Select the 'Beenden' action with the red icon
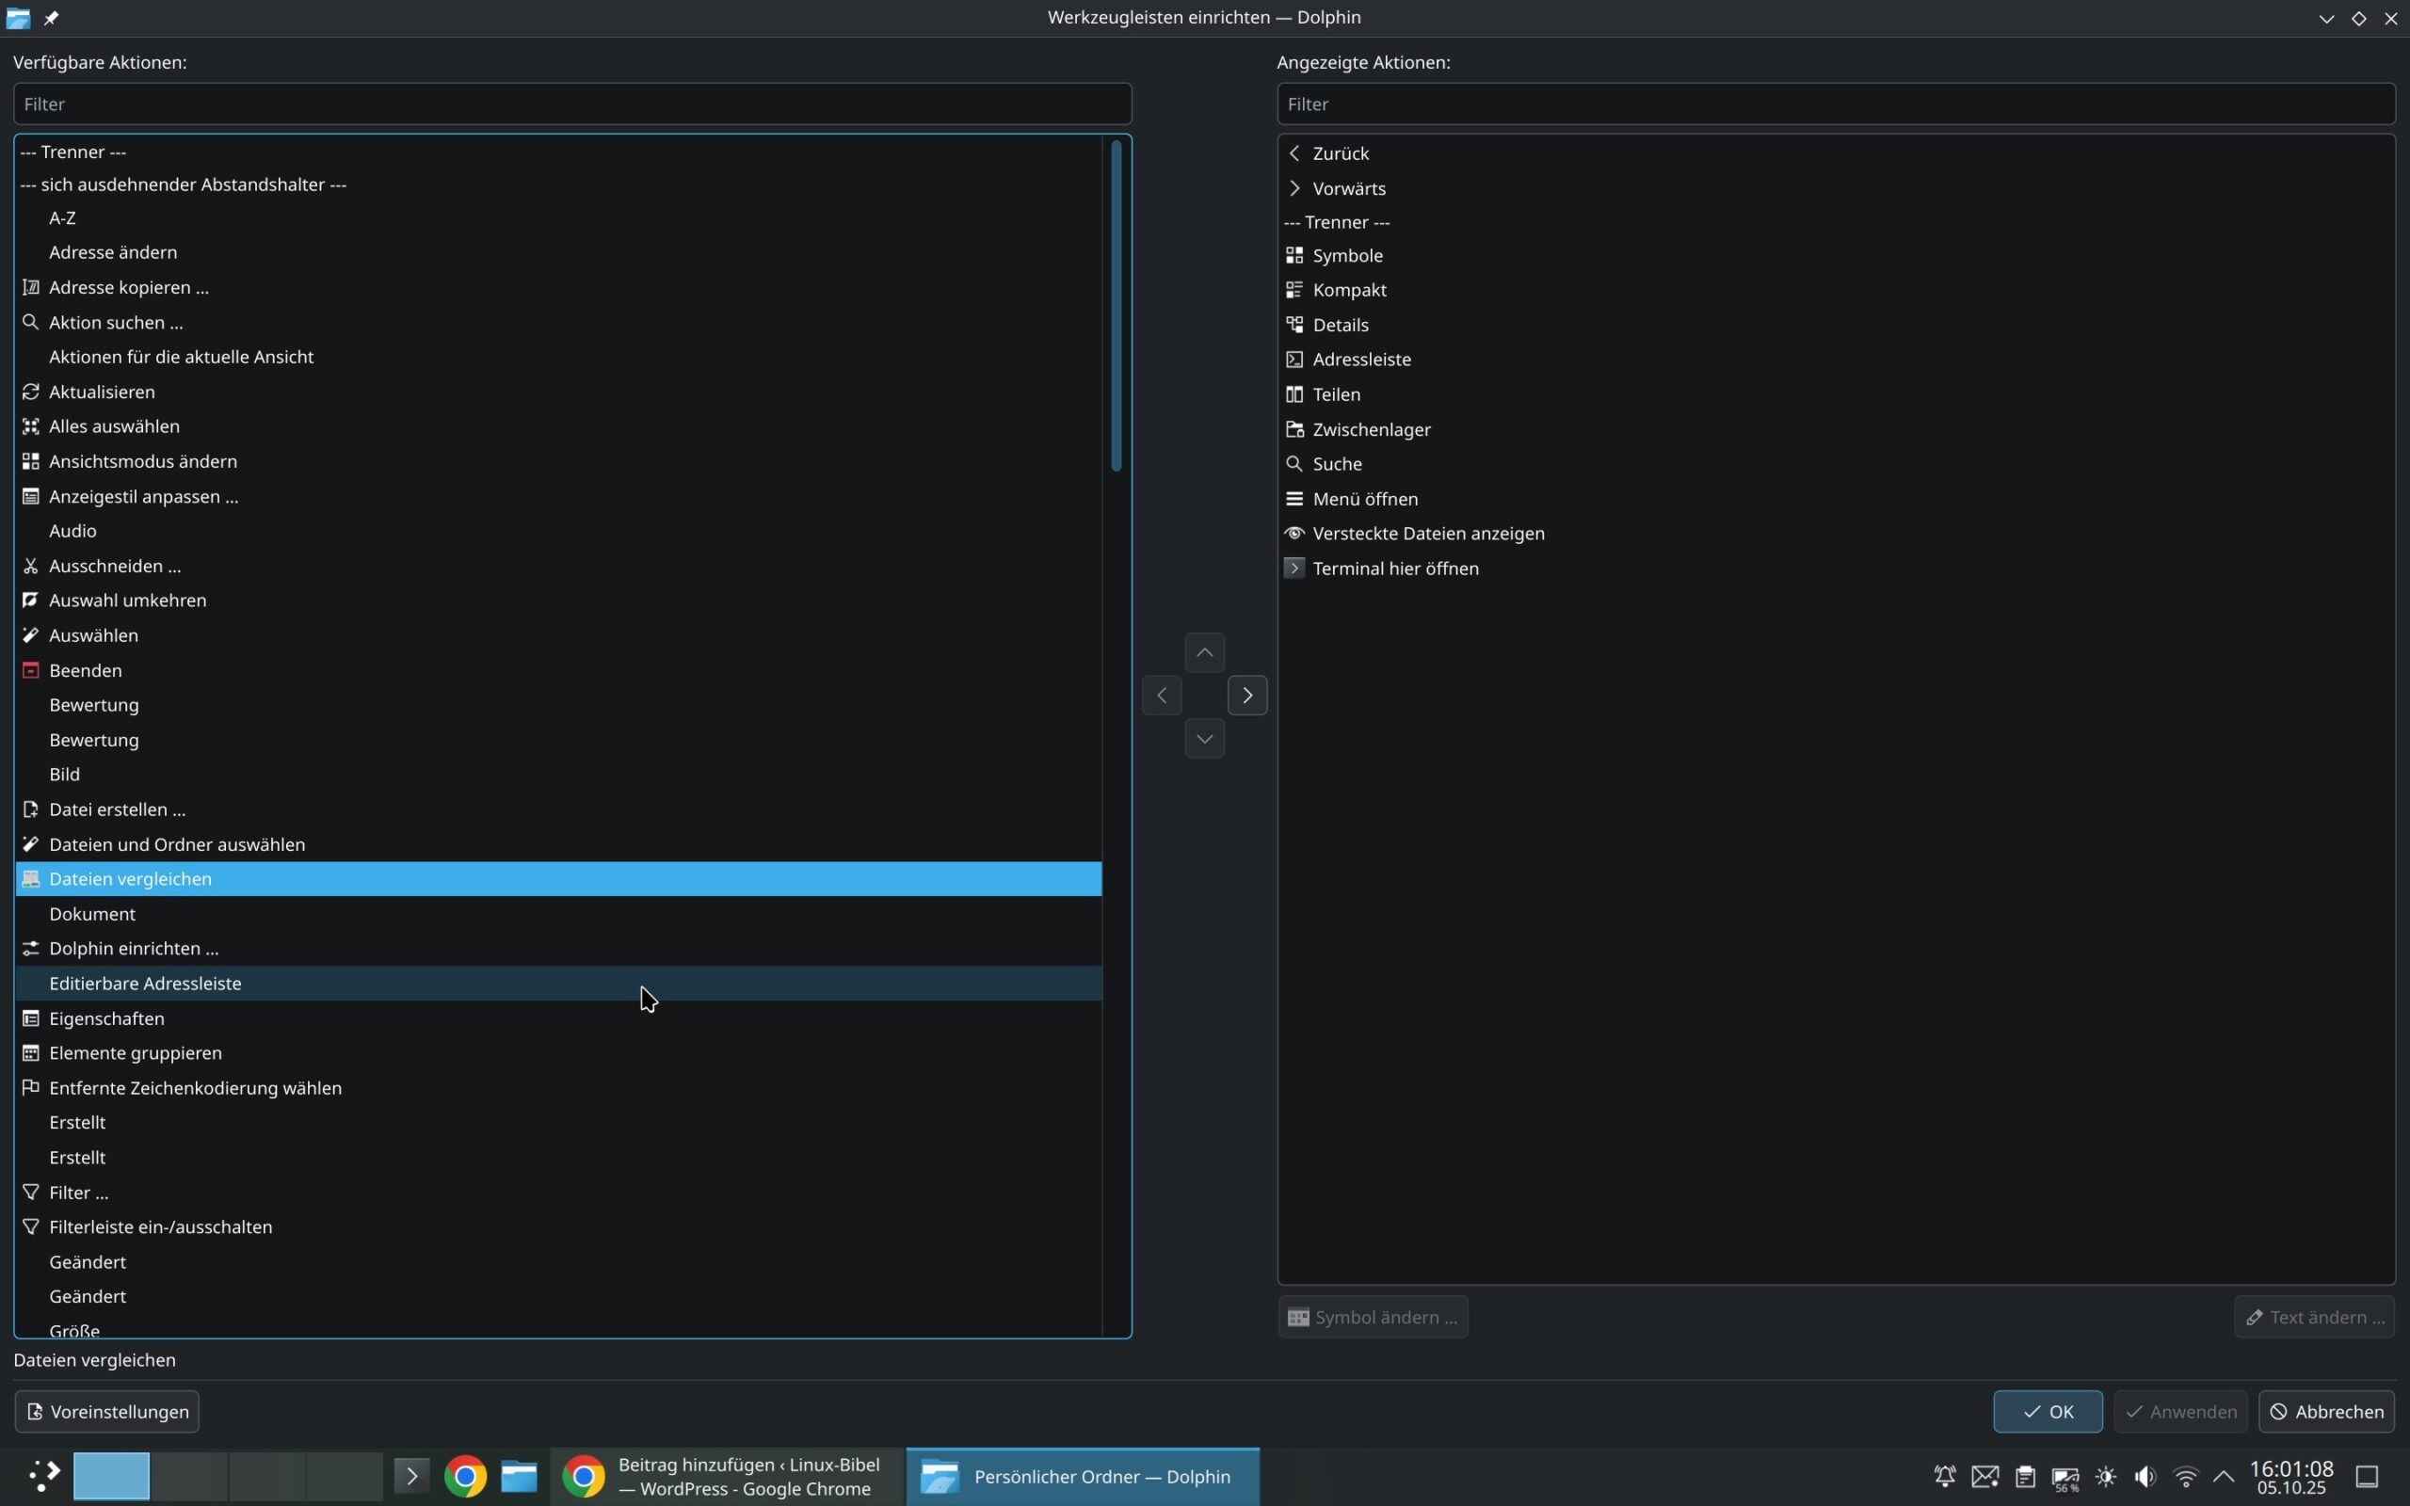 [x=85, y=670]
